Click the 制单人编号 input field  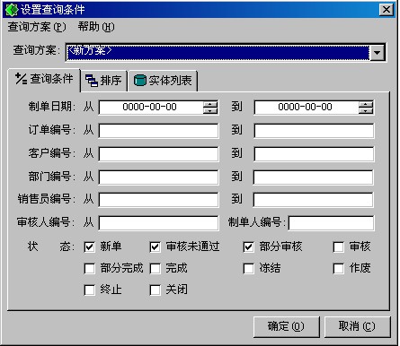331,223
